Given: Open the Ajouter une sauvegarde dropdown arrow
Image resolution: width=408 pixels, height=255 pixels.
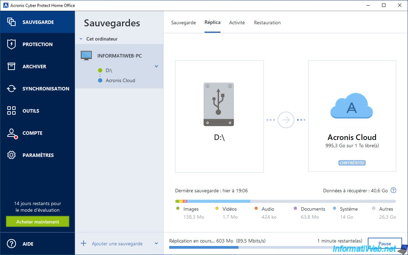Looking at the screenshot, I should coord(156,243).
